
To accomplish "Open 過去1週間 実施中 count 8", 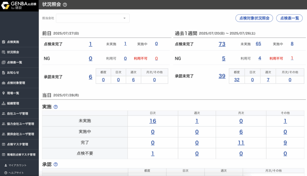I will click(292, 44).
